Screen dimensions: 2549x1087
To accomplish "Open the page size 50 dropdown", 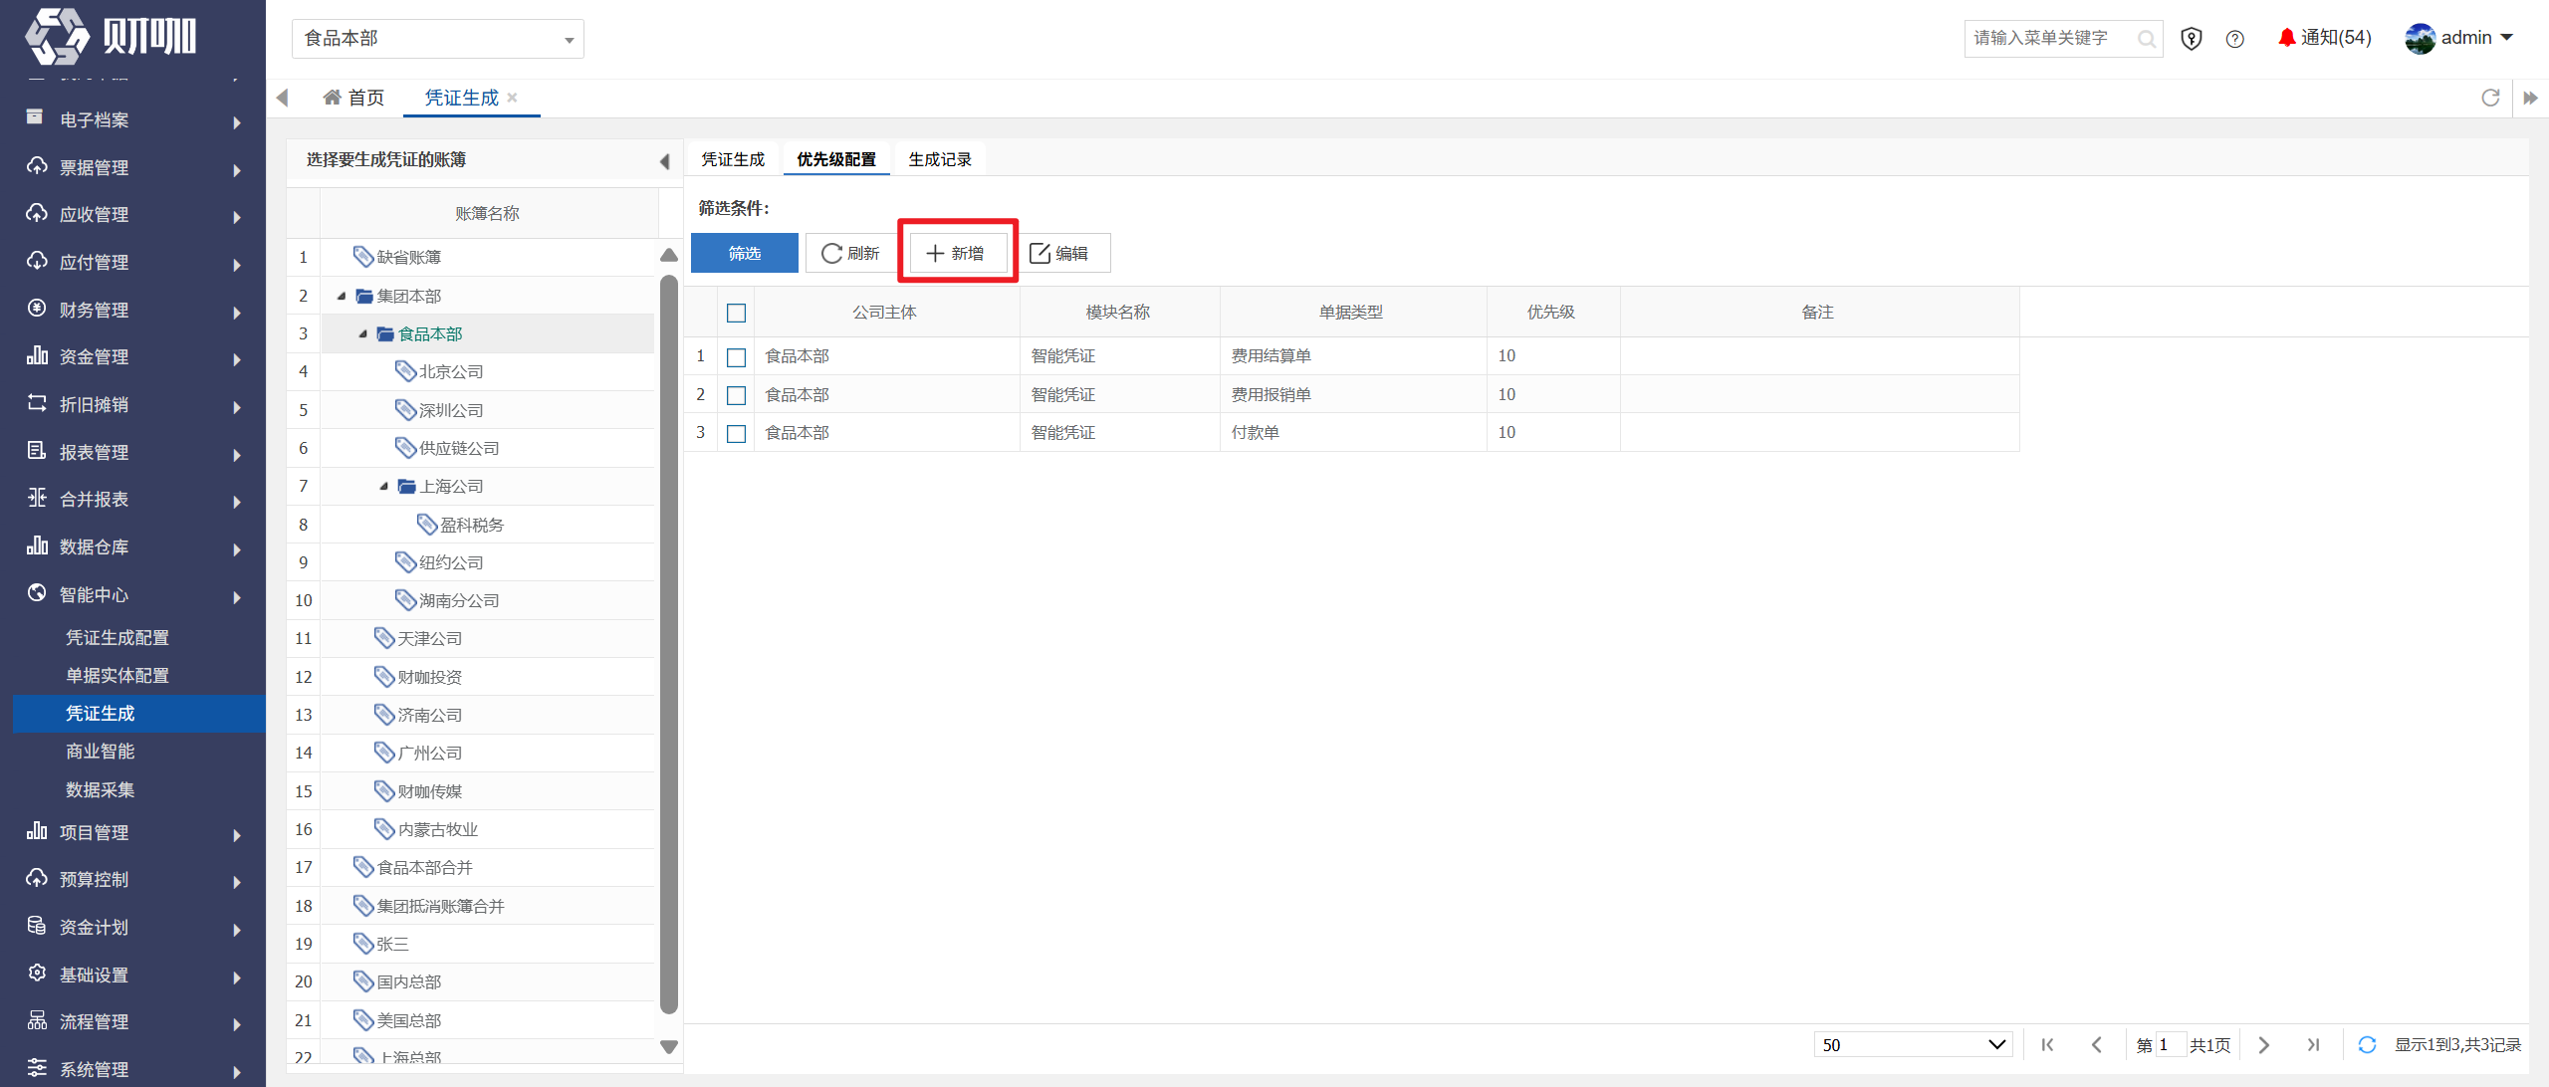I will pyautogui.click(x=1913, y=1044).
